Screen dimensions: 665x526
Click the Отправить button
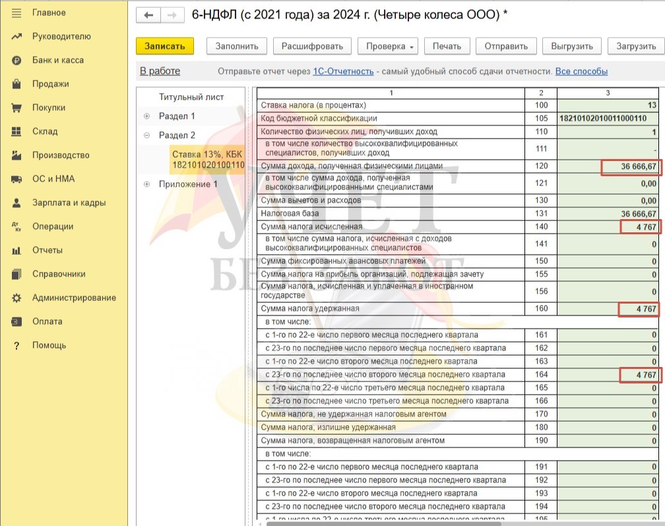point(506,46)
